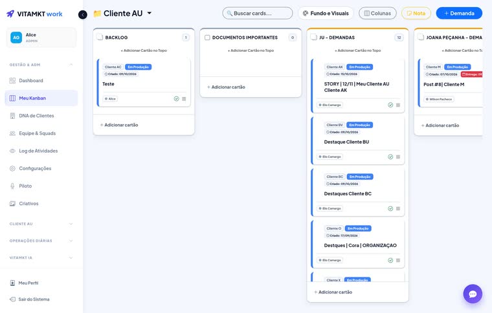The width and height of the screenshot is (492, 313).
Task: Mark the Teste card as complete
Action: (176, 99)
